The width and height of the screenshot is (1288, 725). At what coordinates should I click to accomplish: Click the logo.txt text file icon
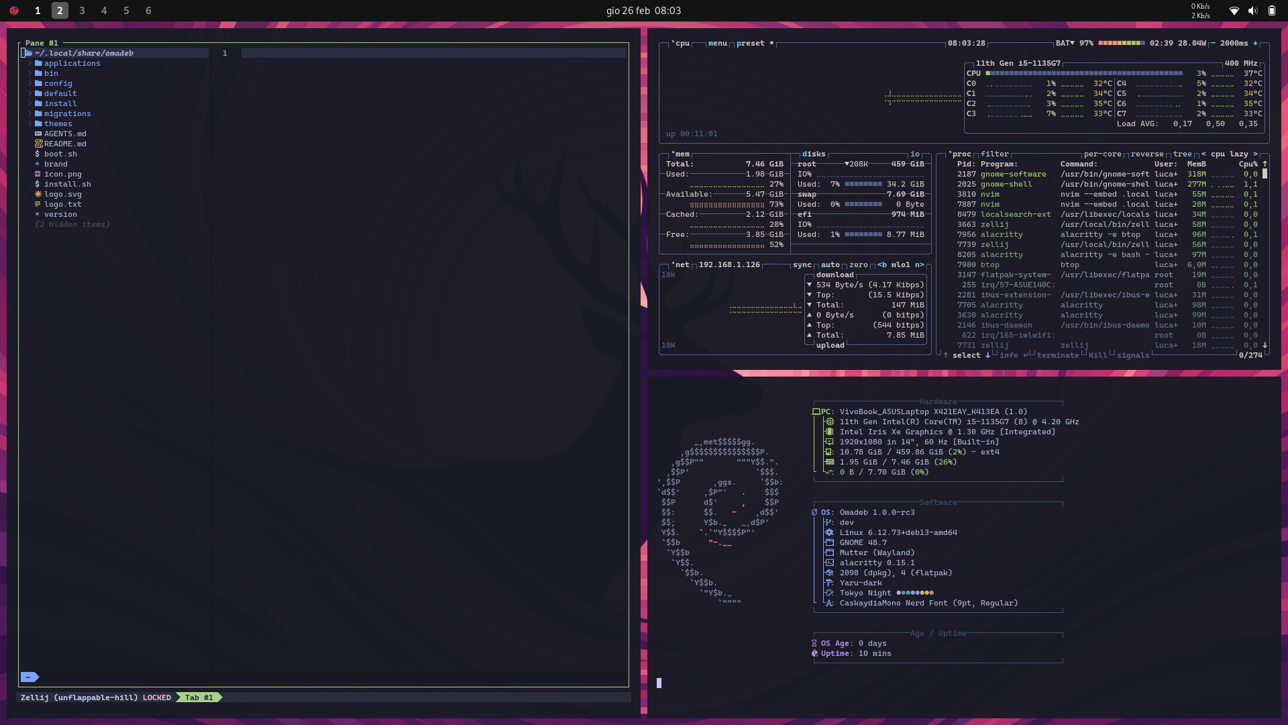[x=38, y=204]
